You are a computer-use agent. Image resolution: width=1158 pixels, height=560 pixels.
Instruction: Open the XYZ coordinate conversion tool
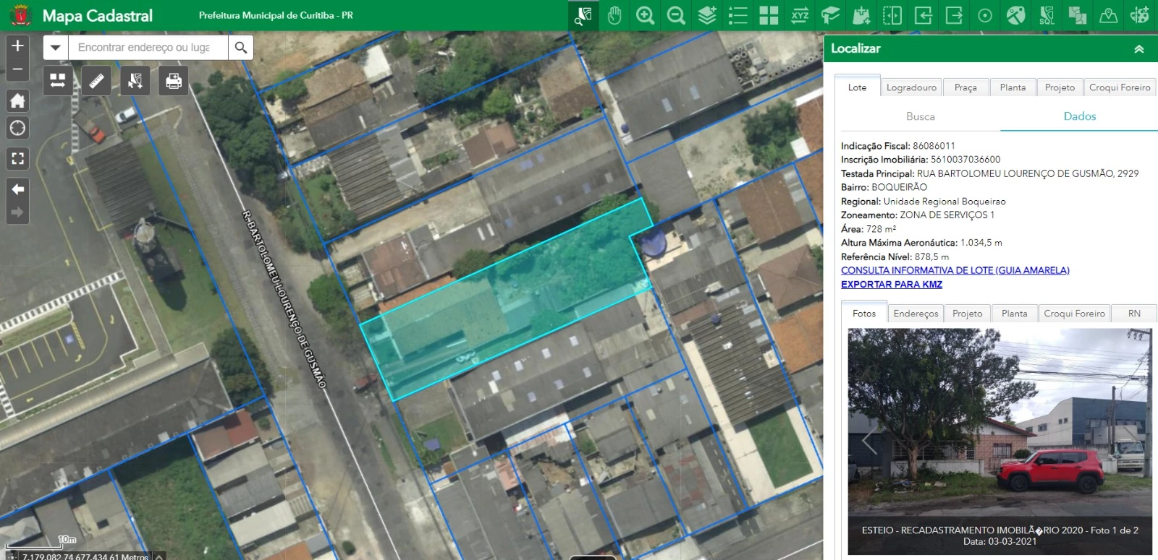[800, 15]
